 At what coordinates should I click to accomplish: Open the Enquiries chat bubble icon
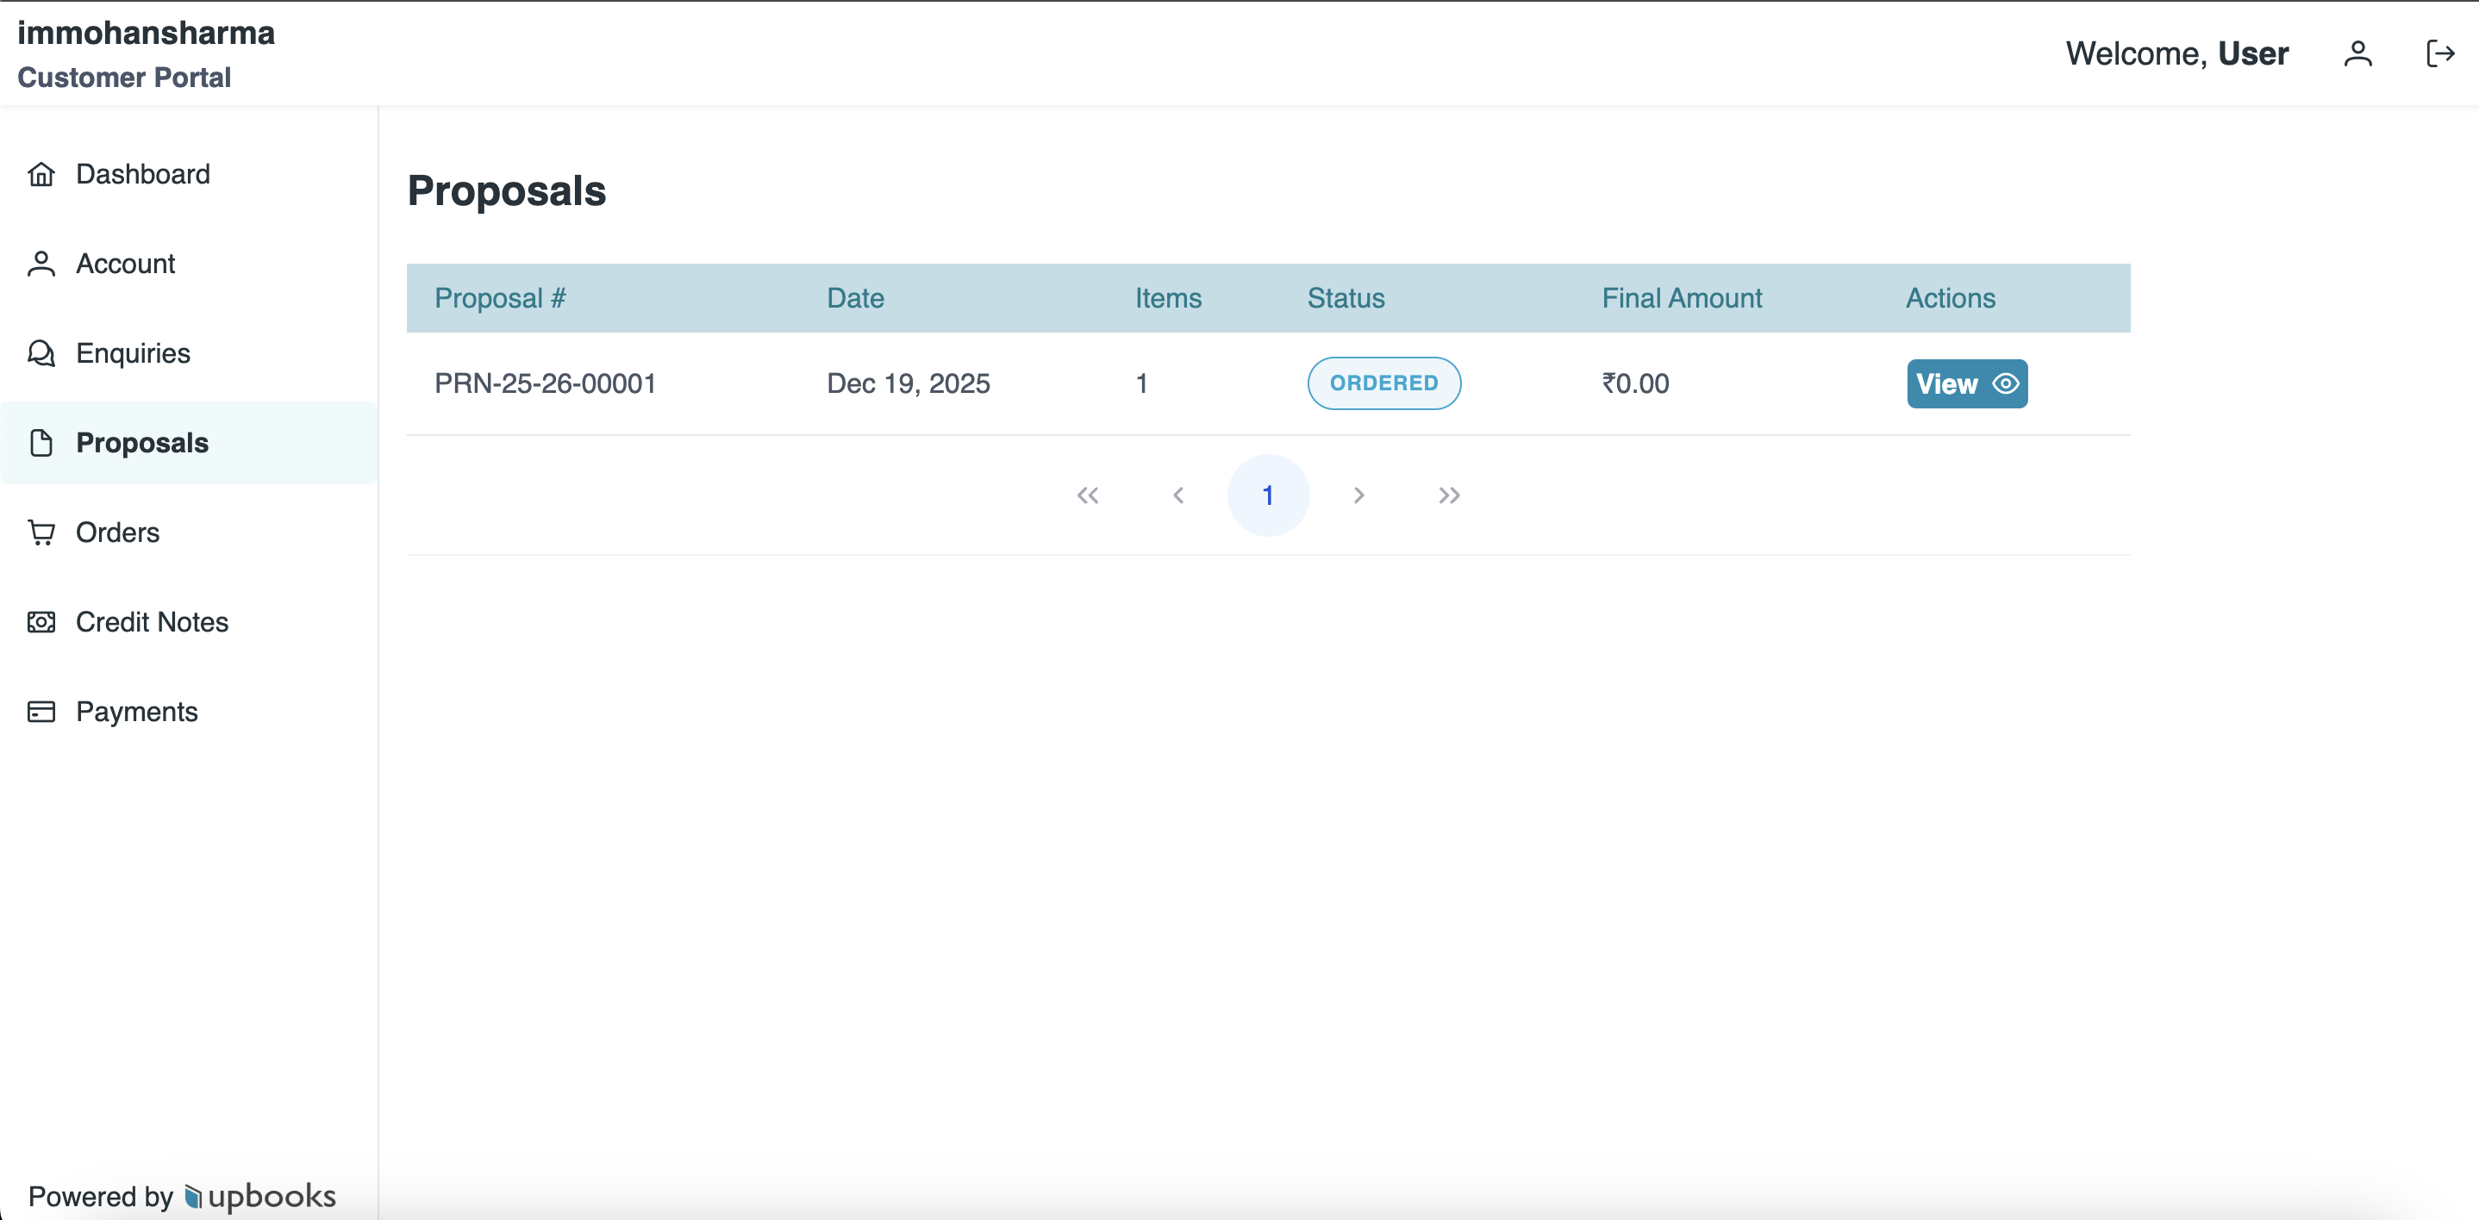coord(41,353)
